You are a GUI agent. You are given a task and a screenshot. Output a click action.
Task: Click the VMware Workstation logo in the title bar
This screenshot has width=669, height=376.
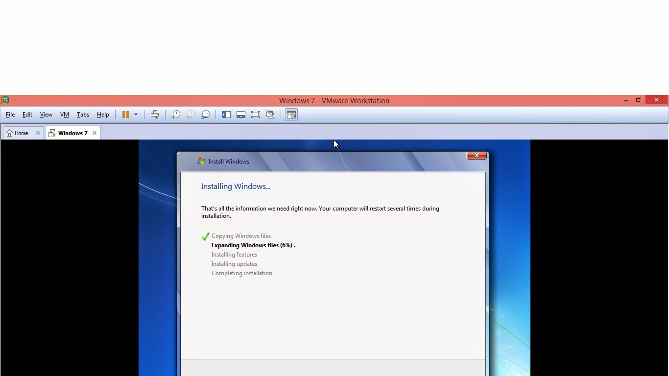pyautogui.click(x=5, y=100)
